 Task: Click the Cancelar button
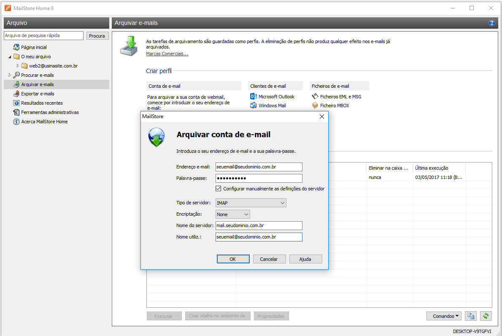pyautogui.click(x=269, y=259)
